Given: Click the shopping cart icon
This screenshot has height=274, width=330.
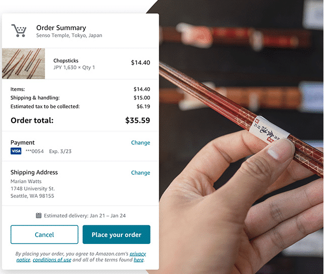Looking at the screenshot, I should [19, 31].
